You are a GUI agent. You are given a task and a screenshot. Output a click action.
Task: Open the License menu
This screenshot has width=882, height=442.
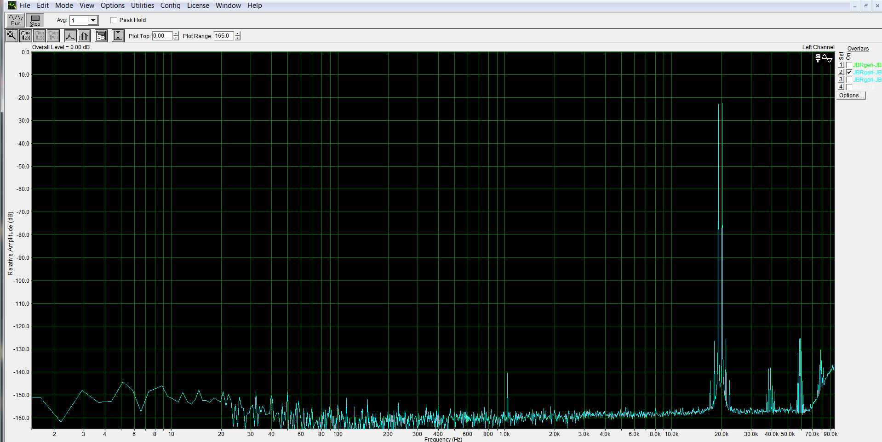198,6
